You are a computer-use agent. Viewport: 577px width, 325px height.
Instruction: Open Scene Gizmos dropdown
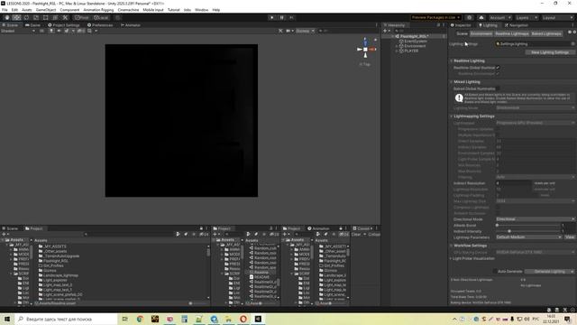(x=305, y=31)
